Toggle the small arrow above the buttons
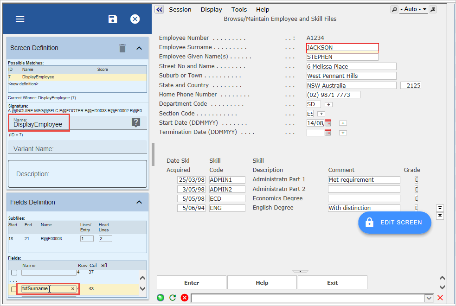The image size is (456, 306). 300,271
